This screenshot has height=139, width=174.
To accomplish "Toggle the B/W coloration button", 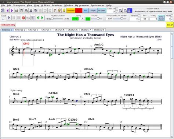I will click(86, 11).
